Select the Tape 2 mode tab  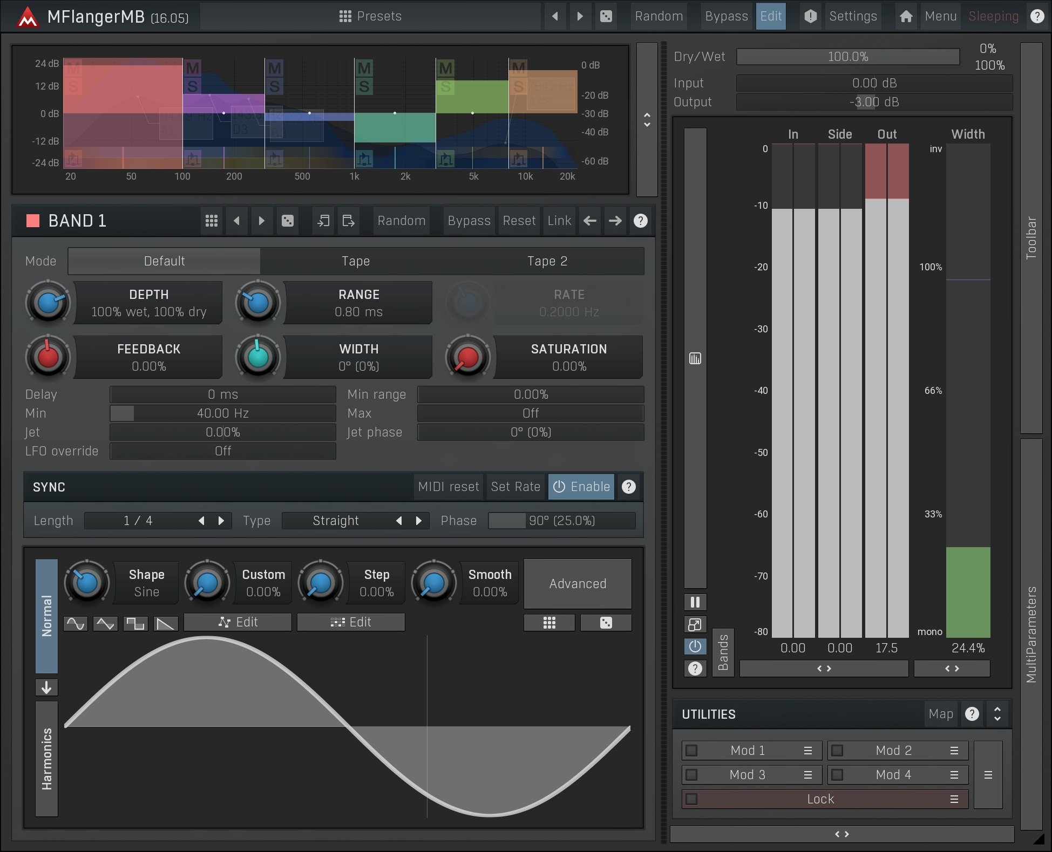click(547, 261)
